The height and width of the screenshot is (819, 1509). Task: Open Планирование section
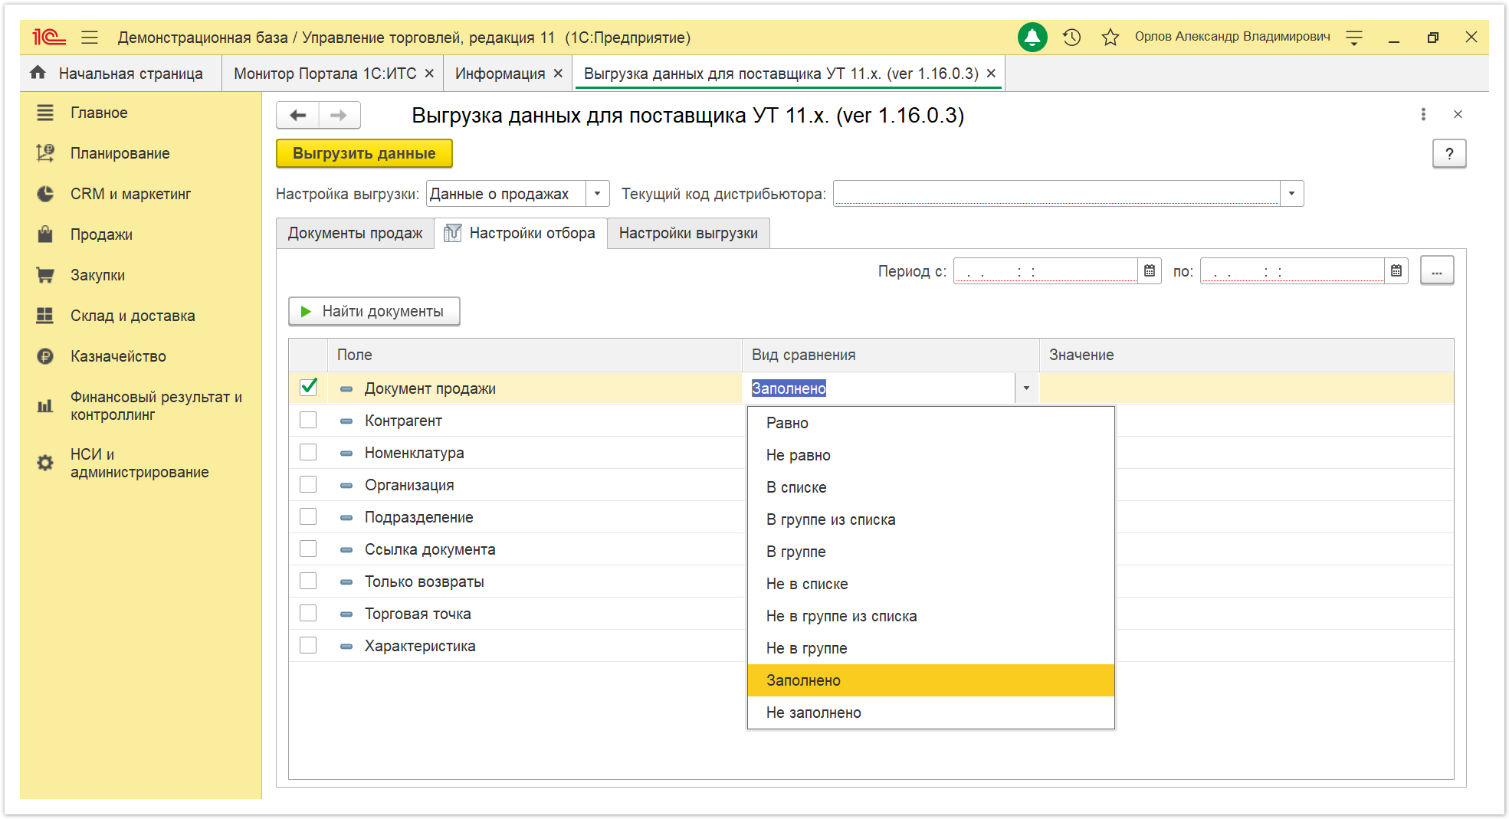(120, 153)
